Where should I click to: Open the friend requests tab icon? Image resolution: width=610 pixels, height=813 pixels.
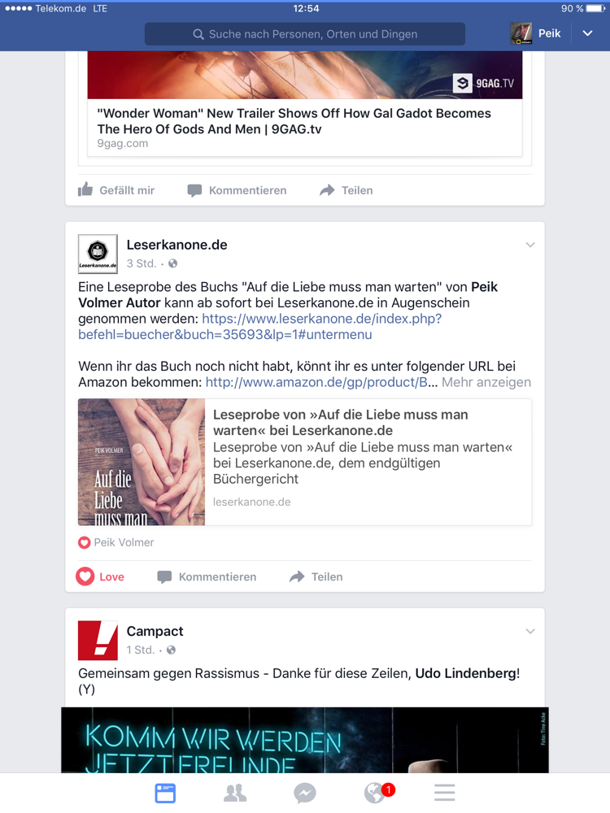tap(235, 793)
